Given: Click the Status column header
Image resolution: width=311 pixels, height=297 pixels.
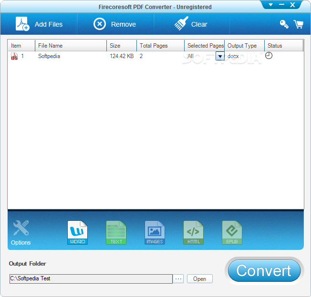Looking at the screenshot, I should tap(284, 46).
